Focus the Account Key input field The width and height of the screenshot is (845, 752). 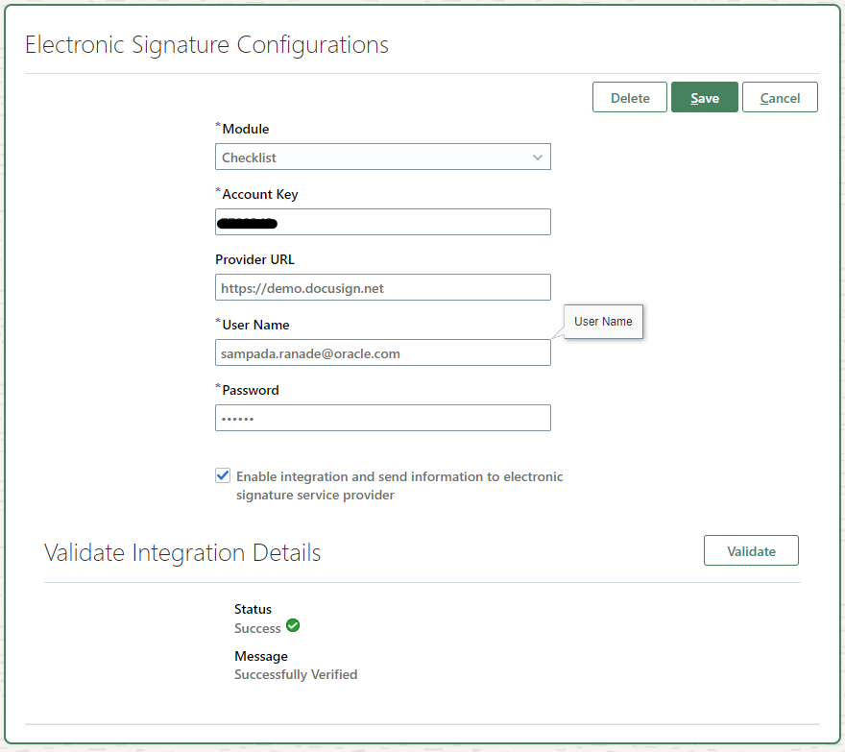[382, 223]
